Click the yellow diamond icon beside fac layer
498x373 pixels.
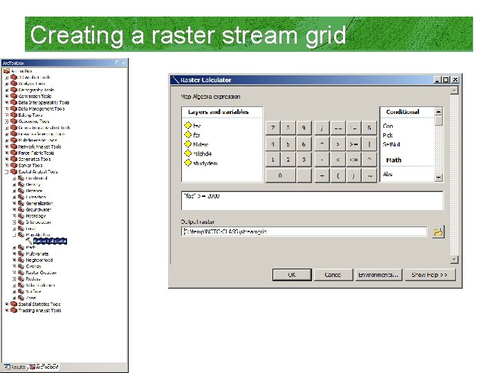[x=187, y=125]
